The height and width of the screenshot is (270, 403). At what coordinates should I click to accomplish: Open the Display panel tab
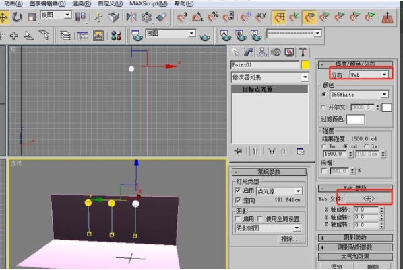tap(289, 52)
